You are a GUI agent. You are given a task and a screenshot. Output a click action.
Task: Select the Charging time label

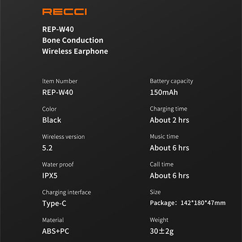169,109
